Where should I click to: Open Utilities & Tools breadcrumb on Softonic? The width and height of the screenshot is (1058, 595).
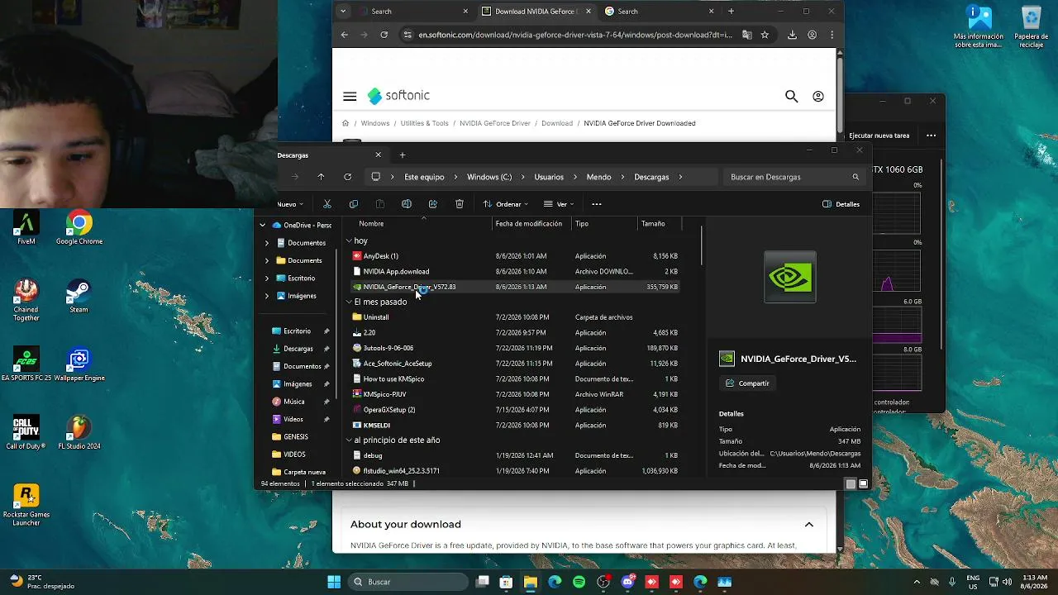click(424, 123)
